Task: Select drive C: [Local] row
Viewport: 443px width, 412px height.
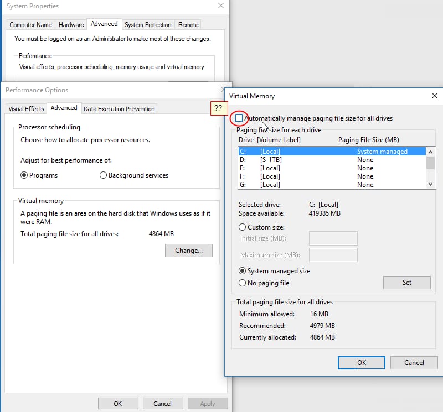Action: point(332,152)
